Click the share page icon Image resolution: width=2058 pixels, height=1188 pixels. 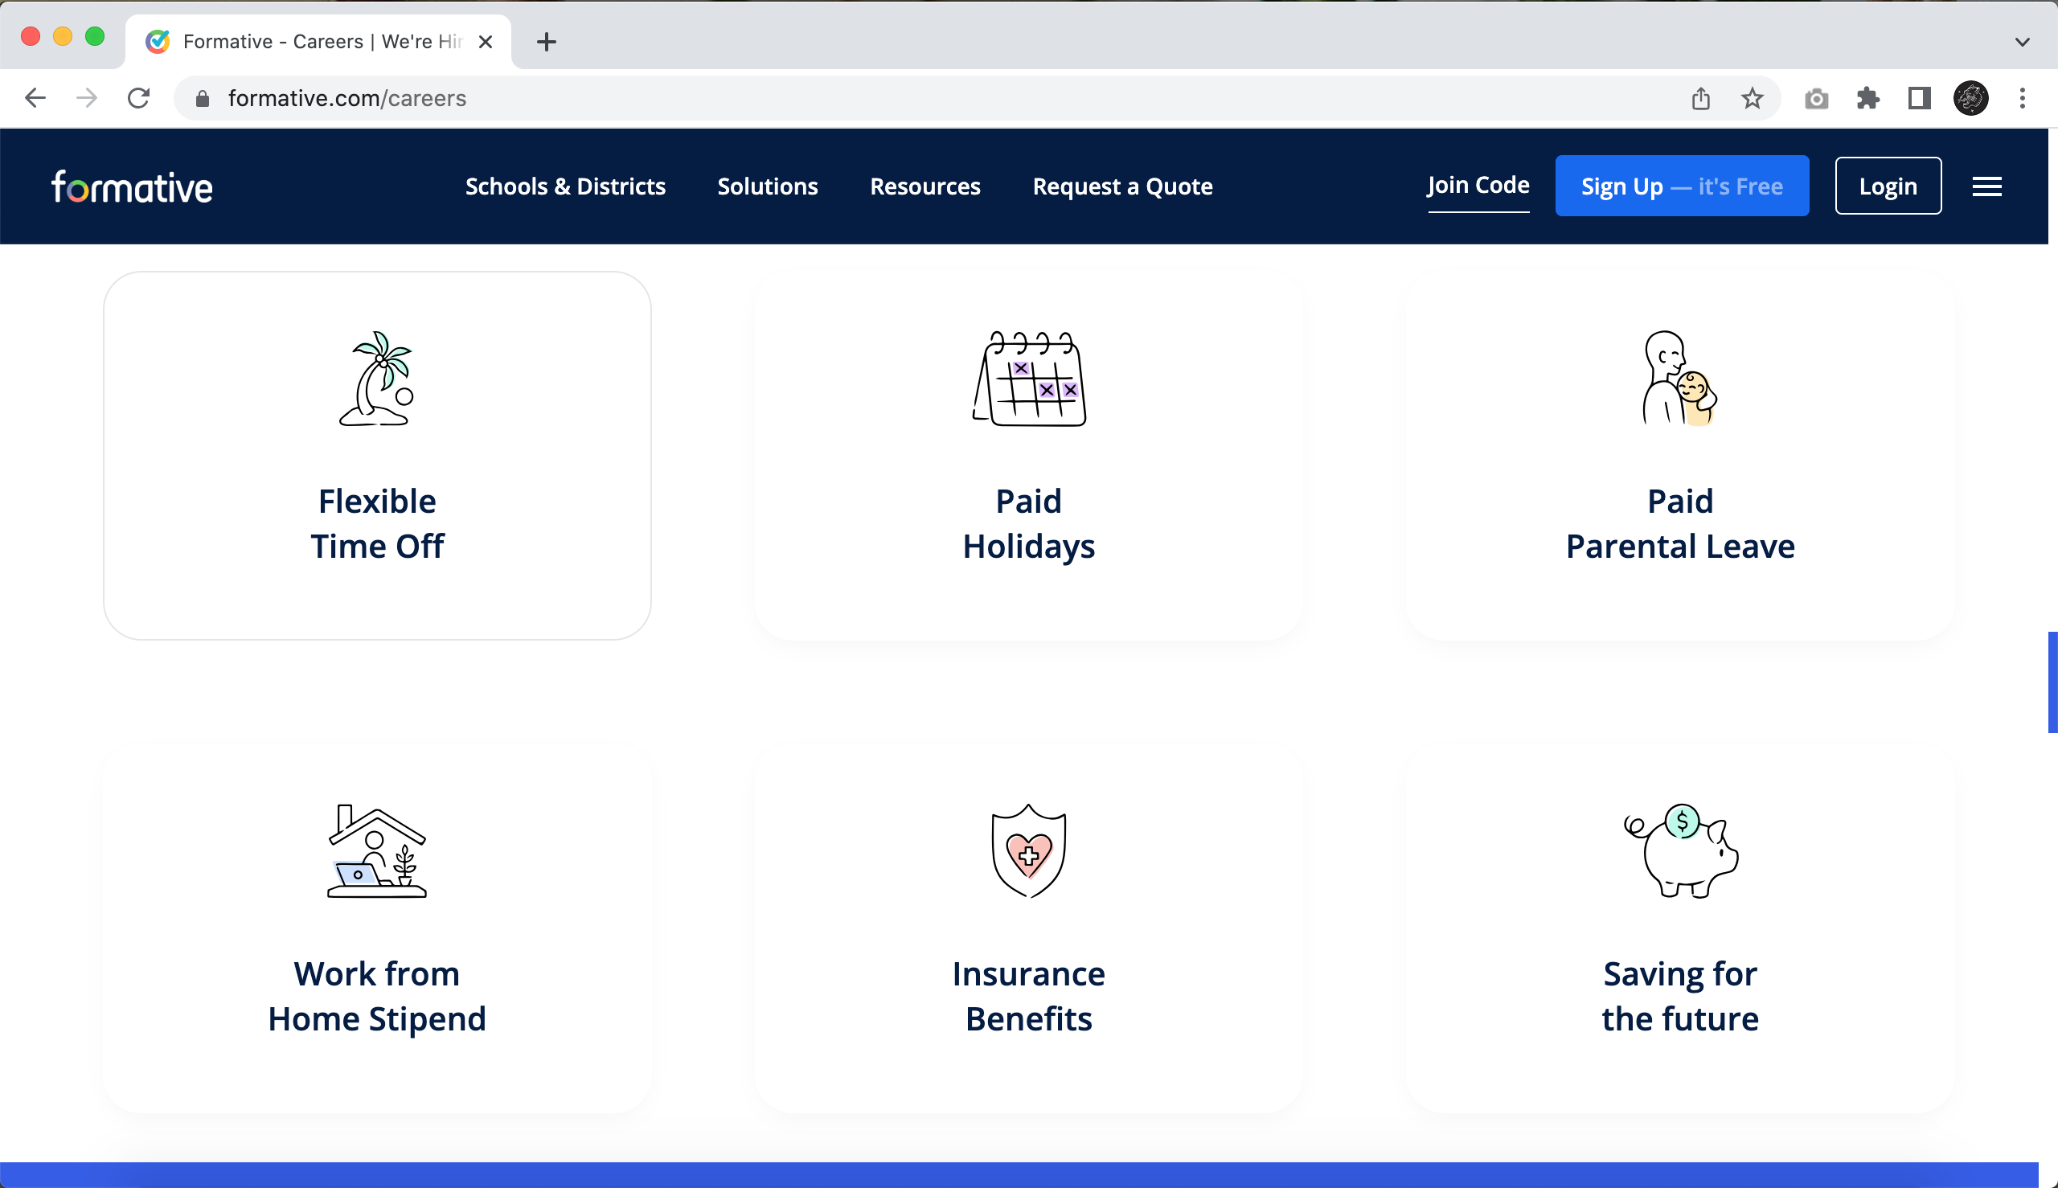[x=1700, y=99]
